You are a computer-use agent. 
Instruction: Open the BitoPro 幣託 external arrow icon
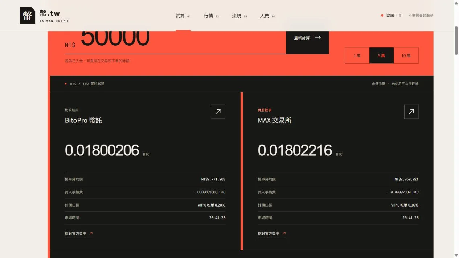[218, 112]
